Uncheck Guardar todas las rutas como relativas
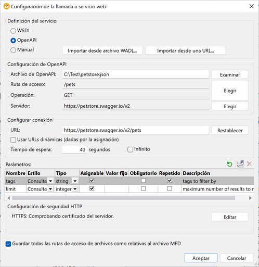The height and width of the screenshot is (267, 259). 8,244
